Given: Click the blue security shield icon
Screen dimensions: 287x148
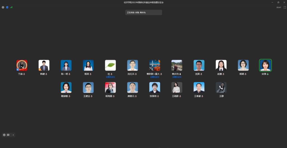Looking at the screenshot, I should [7, 7].
